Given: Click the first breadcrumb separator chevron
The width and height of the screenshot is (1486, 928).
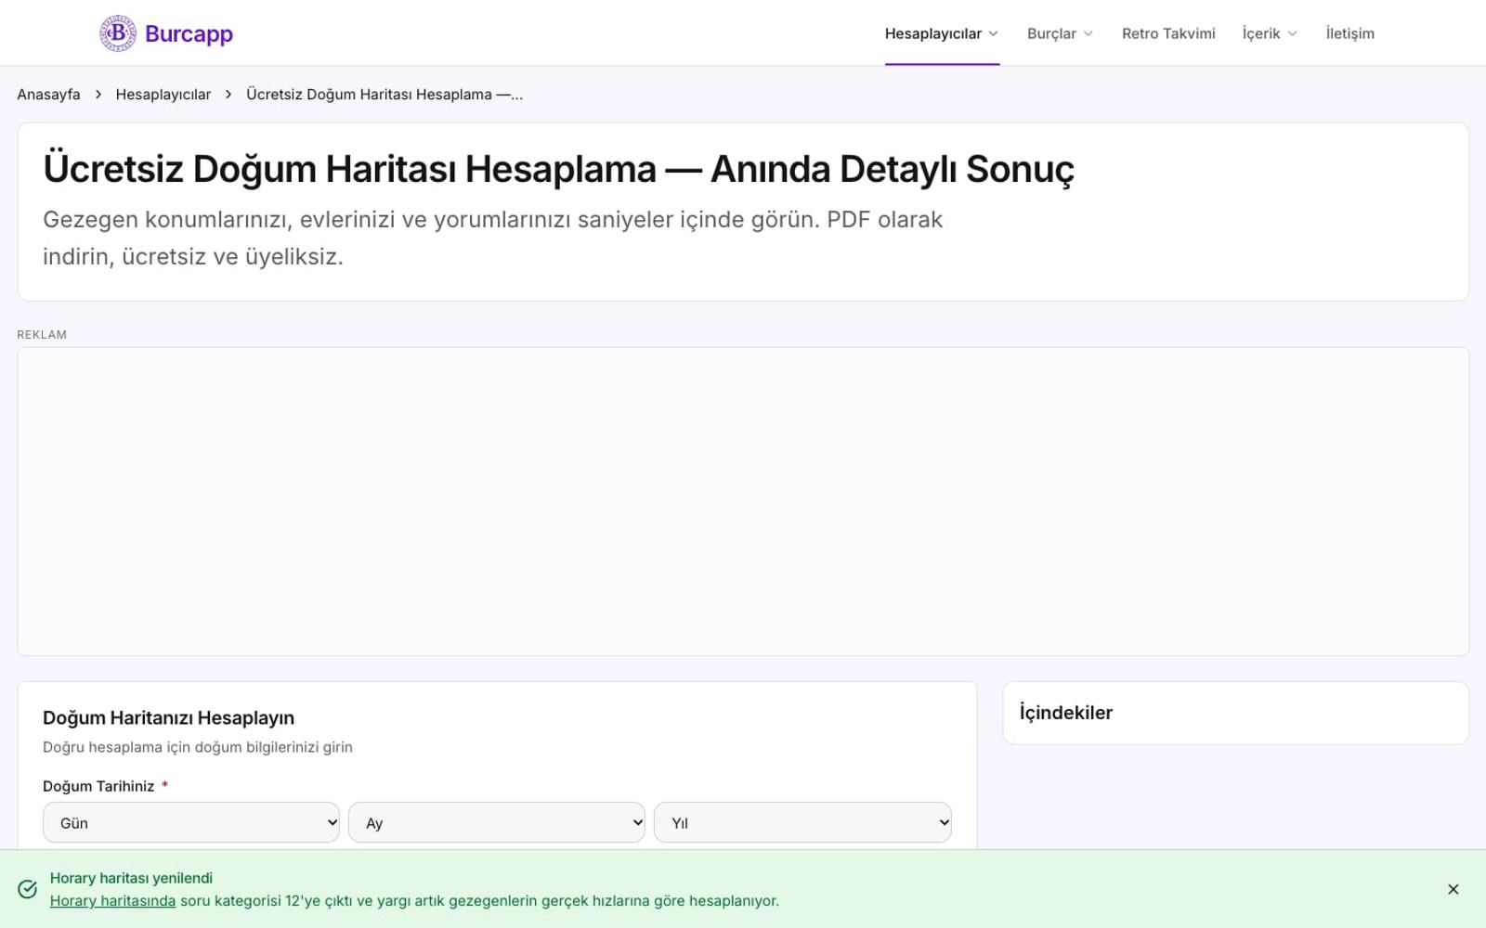Looking at the screenshot, I should (98, 95).
